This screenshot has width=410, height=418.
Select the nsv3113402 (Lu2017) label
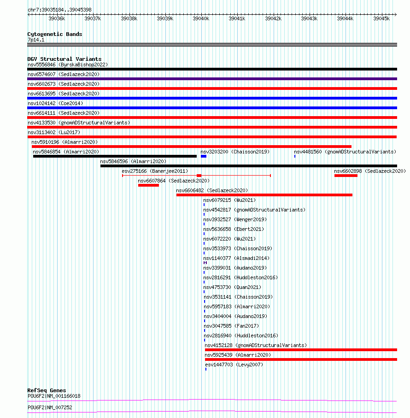tap(54, 132)
